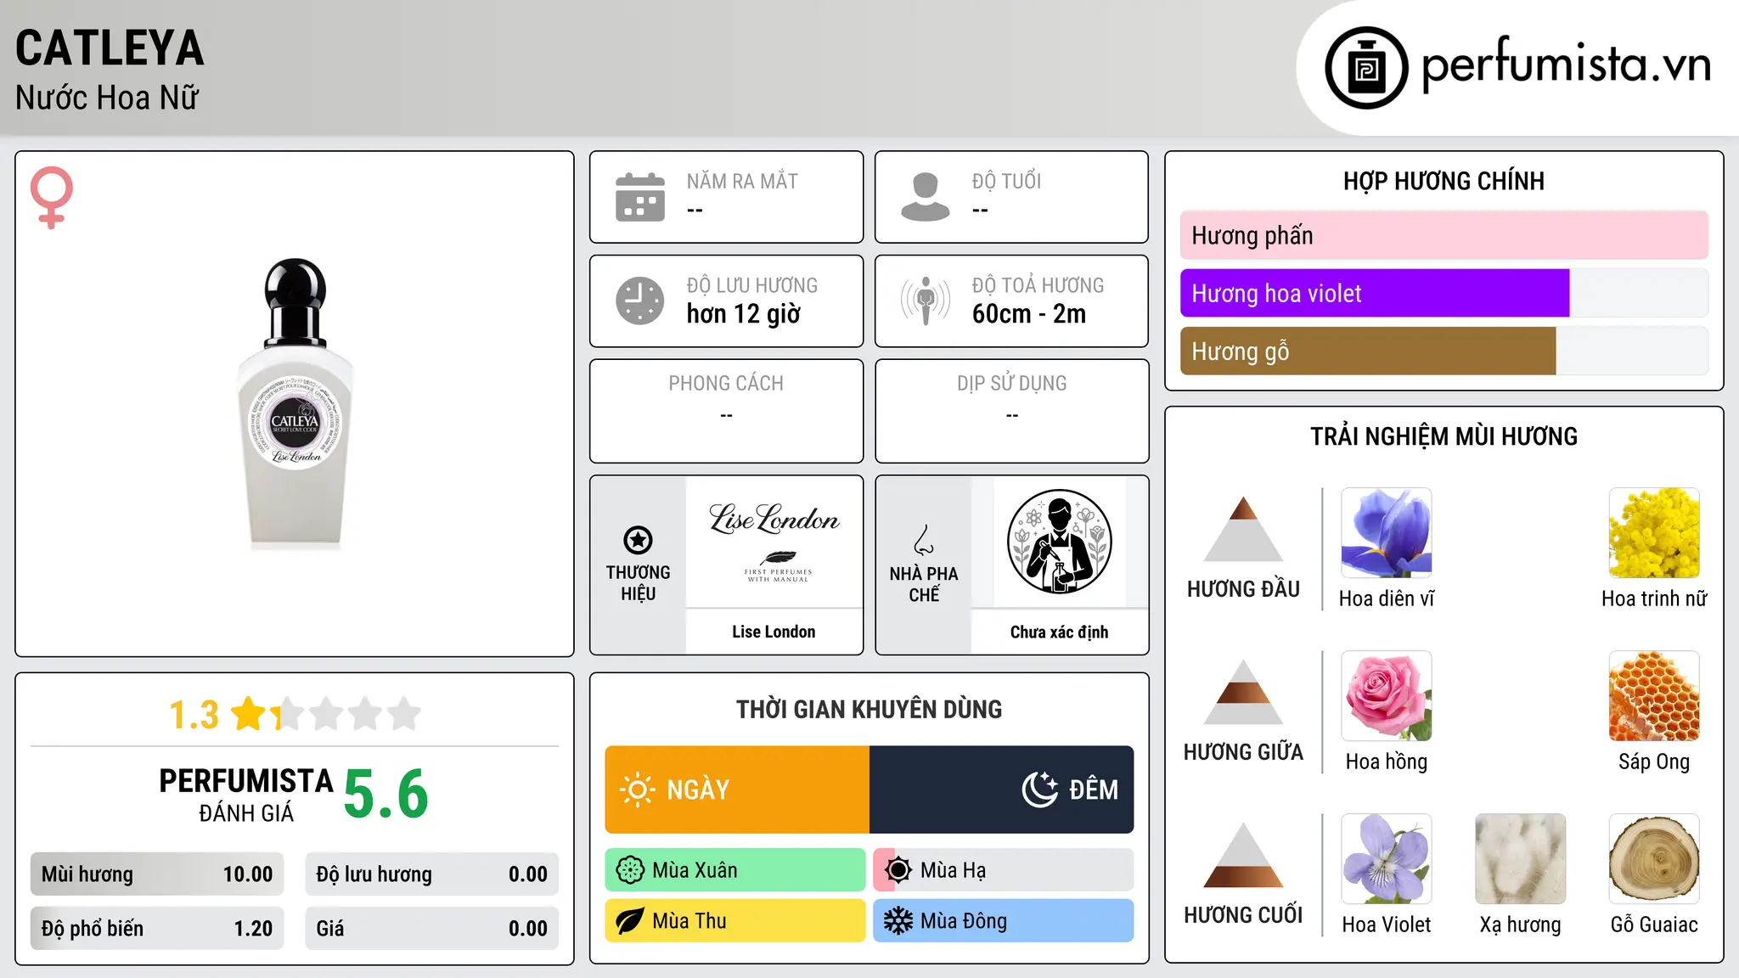Click the Độ lưu hương score row
The height and width of the screenshot is (978, 1739).
(x=432, y=874)
